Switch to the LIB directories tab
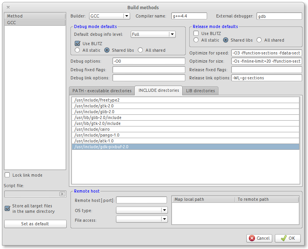 click(200, 91)
